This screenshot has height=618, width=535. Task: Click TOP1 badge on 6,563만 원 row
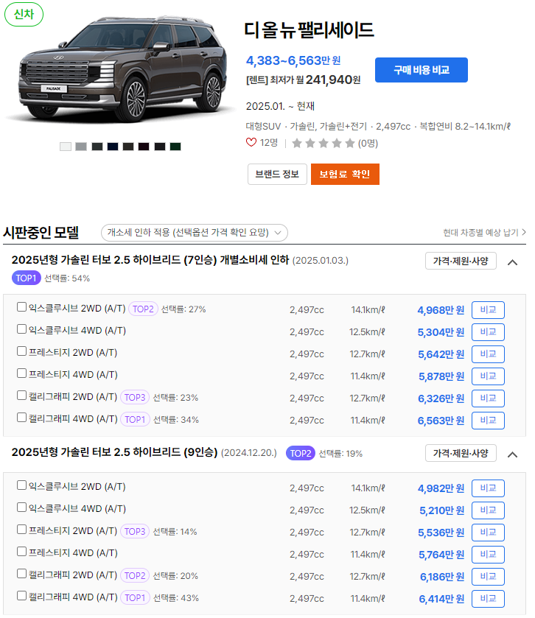[135, 419]
